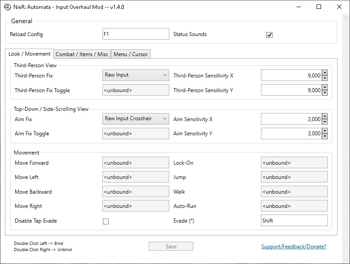Click the Aim Sensitivity Y value field
Image resolution: width=350 pixels, height=264 pixels.
point(291,134)
